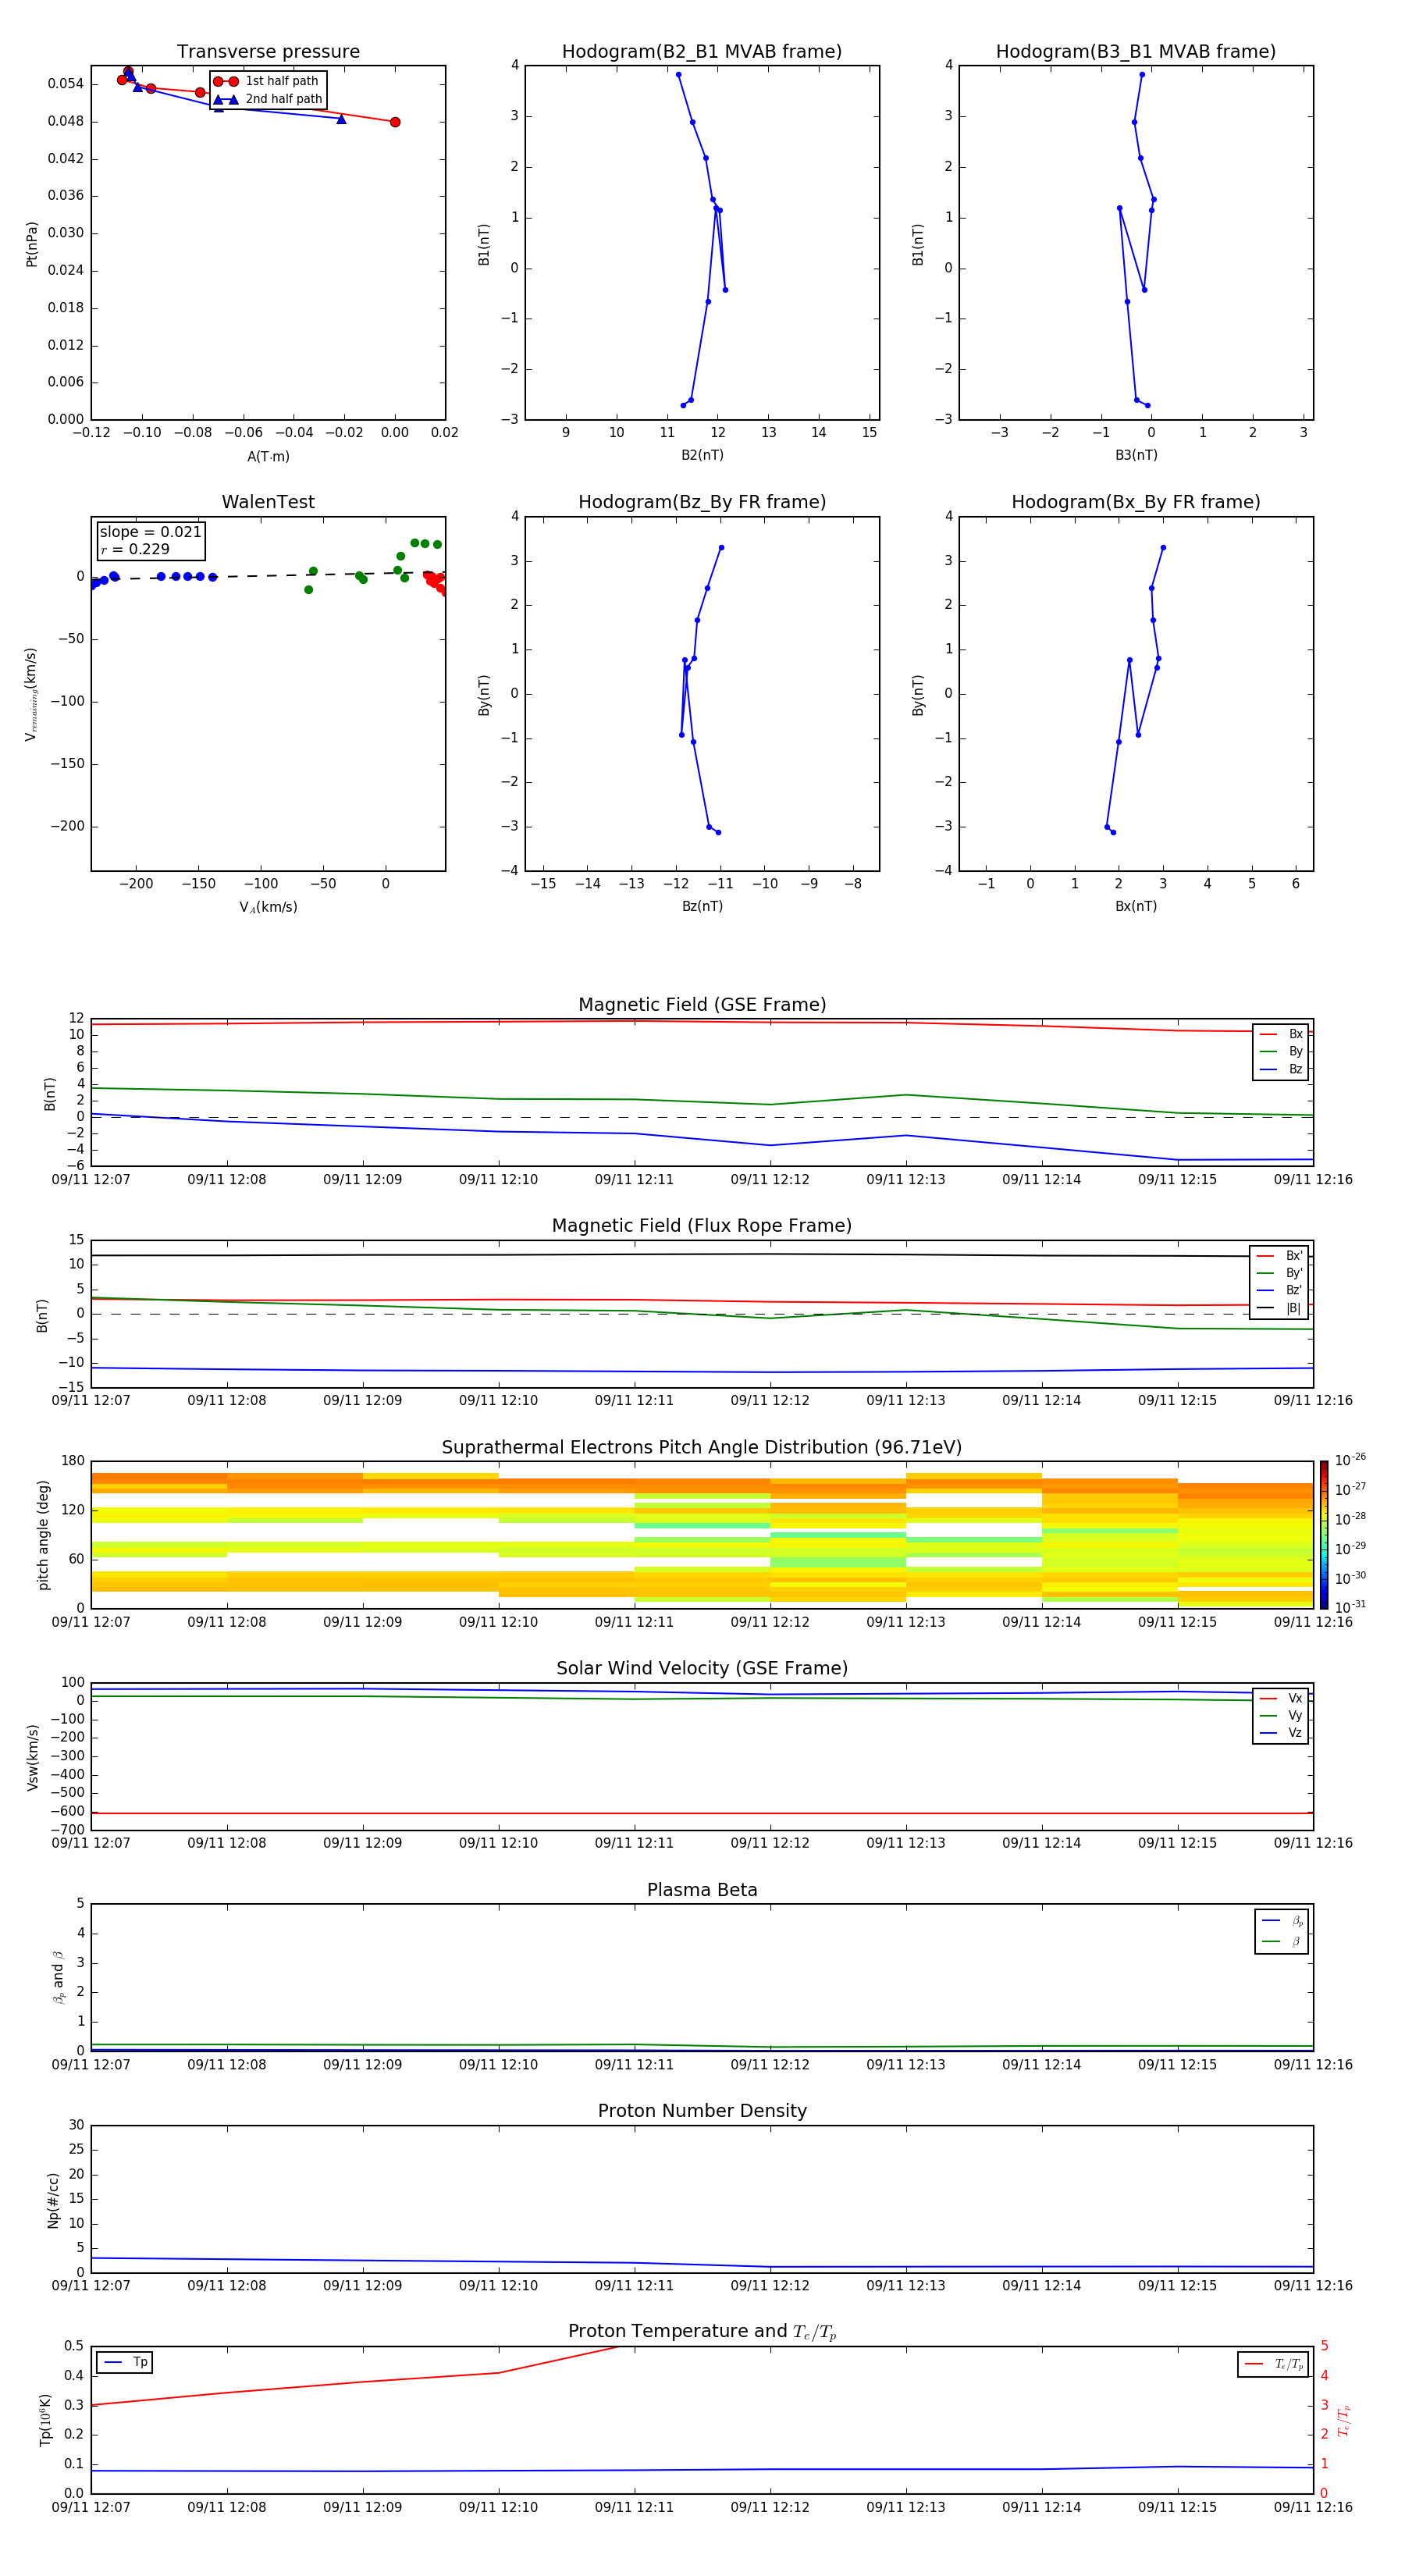Image resolution: width=1405 pixels, height=2576 pixels.
Task: Click the 'Plasma Beta' plot title
Action: click(702, 1890)
